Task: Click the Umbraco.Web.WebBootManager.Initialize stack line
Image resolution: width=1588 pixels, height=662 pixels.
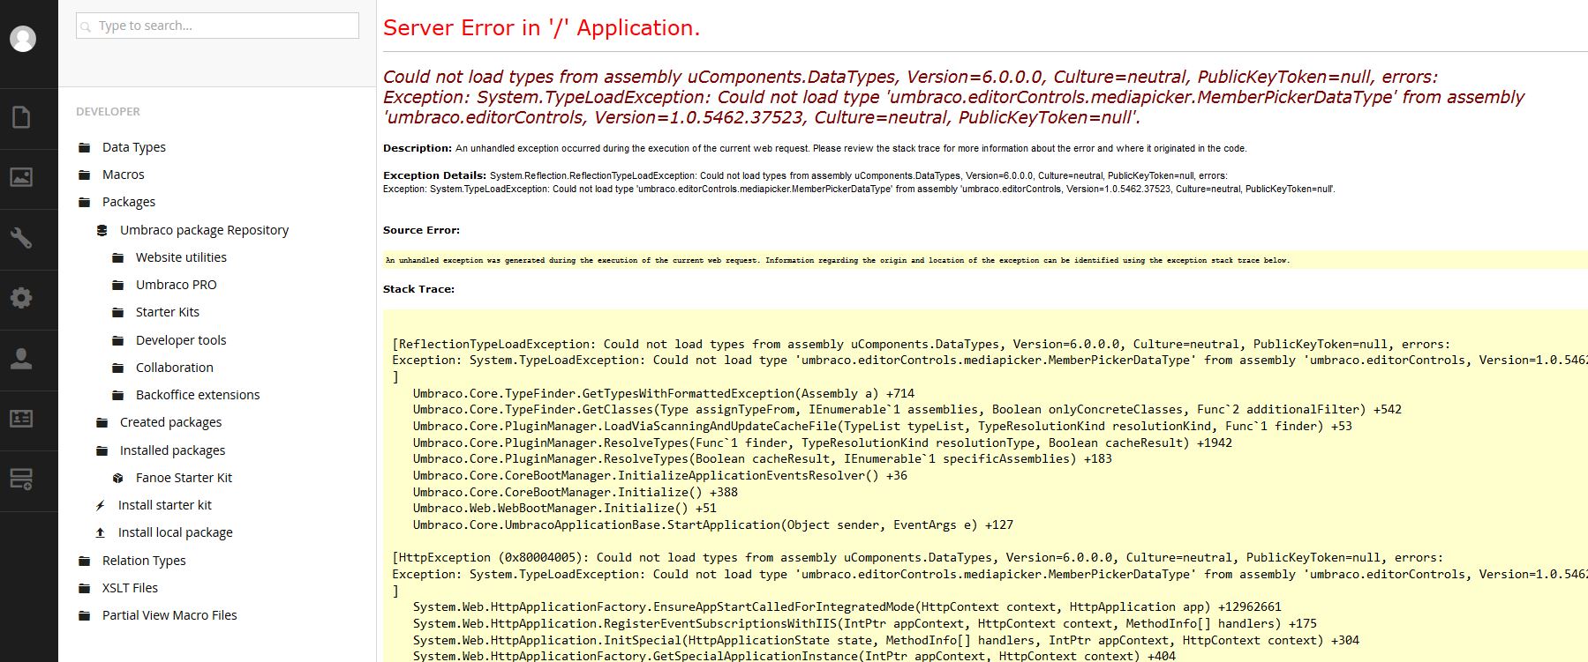Action: (x=565, y=509)
